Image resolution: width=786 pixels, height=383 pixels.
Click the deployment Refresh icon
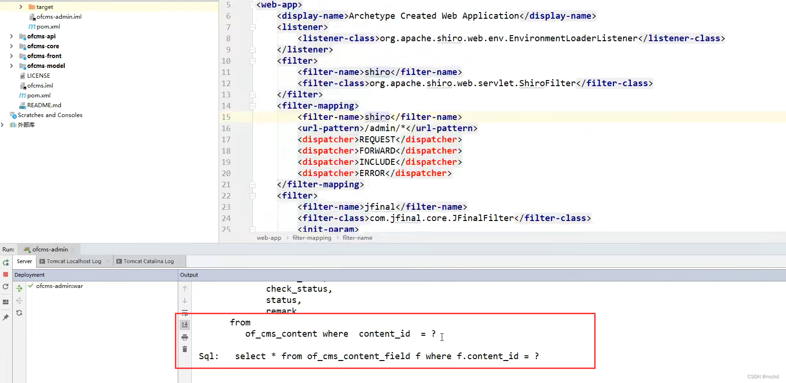[x=19, y=313]
